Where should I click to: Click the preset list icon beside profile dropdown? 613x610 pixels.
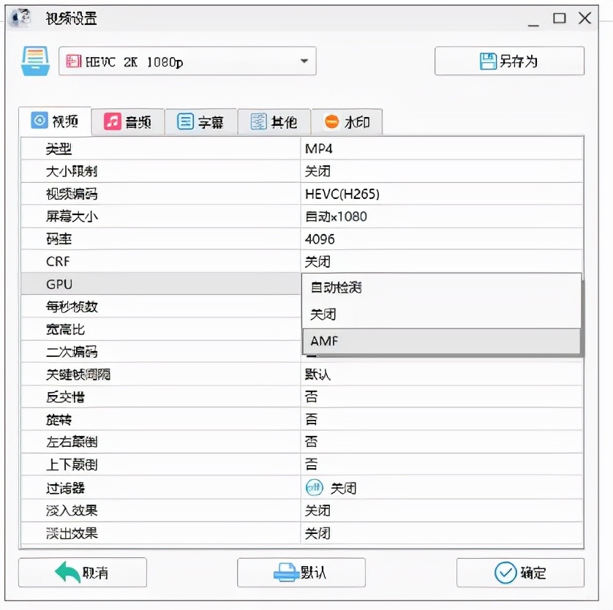tap(35, 61)
